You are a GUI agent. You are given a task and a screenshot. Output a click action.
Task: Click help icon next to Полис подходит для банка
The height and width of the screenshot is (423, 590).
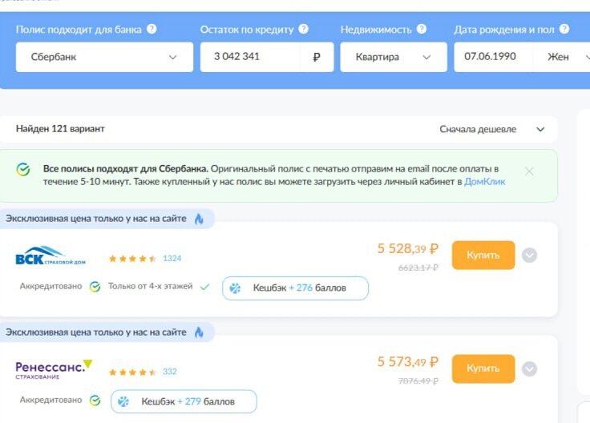click(x=152, y=30)
